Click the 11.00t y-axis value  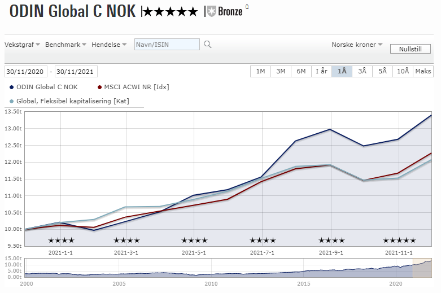13,196
